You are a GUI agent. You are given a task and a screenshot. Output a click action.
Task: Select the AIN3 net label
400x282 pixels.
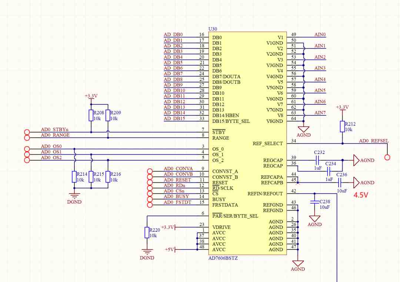point(320,68)
